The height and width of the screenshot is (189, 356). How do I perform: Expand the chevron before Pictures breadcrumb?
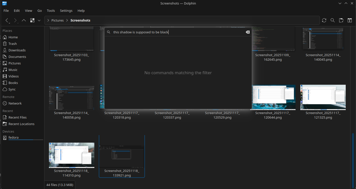[48, 21]
